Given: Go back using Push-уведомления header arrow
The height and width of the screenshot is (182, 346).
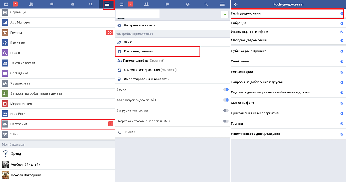Looking at the screenshot, I should (x=236, y=5).
